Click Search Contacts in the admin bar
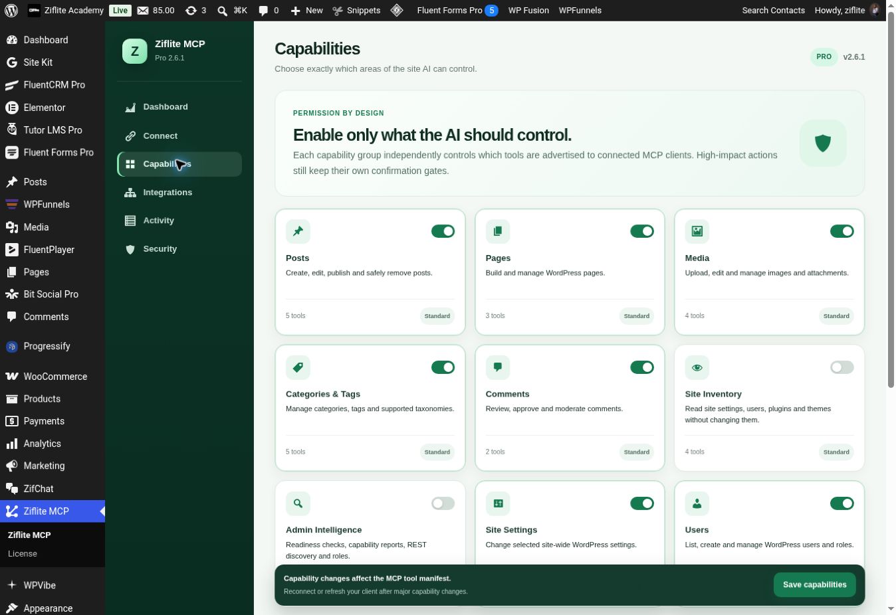This screenshot has height=615, width=896. [773, 10]
